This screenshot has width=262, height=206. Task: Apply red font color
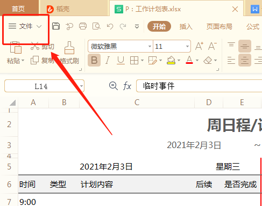coord(189,60)
